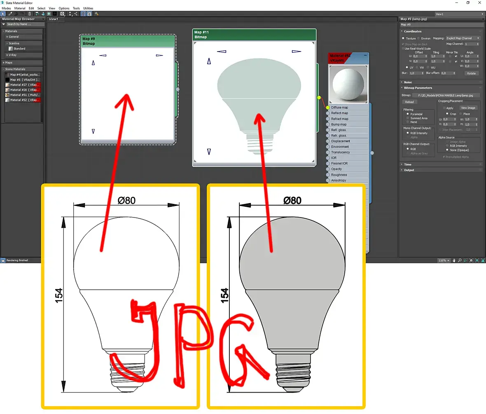Image resolution: width=486 pixels, height=414 pixels.
Task: Open the Edit menu
Action: tap(31, 8)
